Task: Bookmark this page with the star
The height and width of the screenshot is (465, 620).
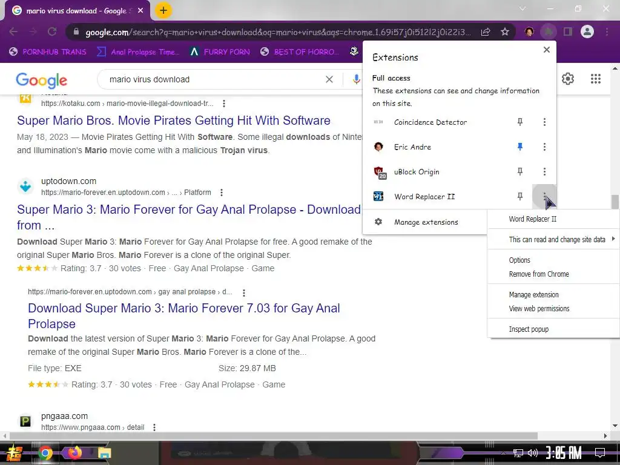Action: click(x=505, y=31)
